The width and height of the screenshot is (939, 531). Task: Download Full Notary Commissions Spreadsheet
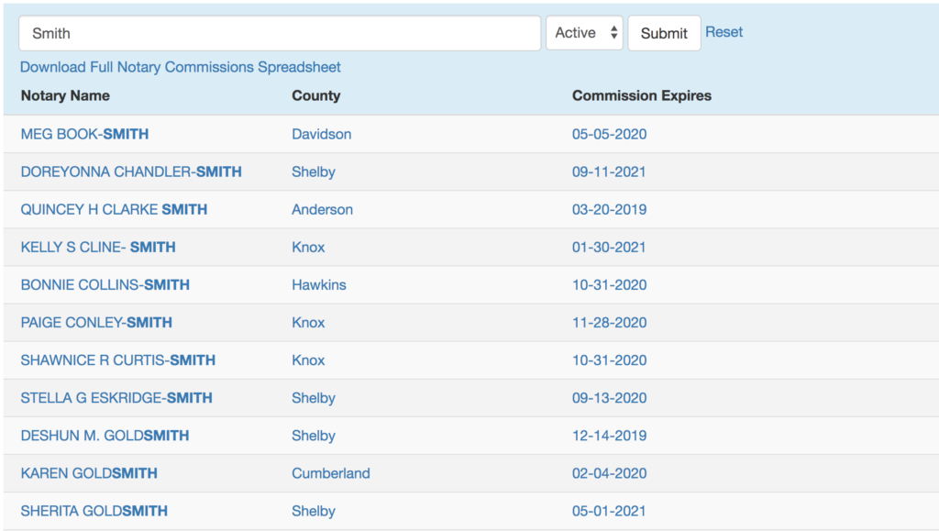tap(181, 67)
